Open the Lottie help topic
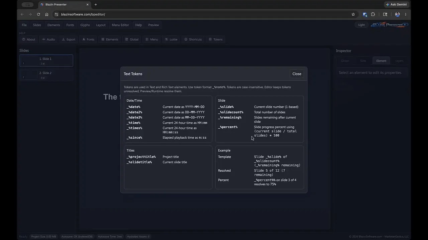Image resolution: width=428 pixels, height=240 pixels. click(x=171, y=39)
